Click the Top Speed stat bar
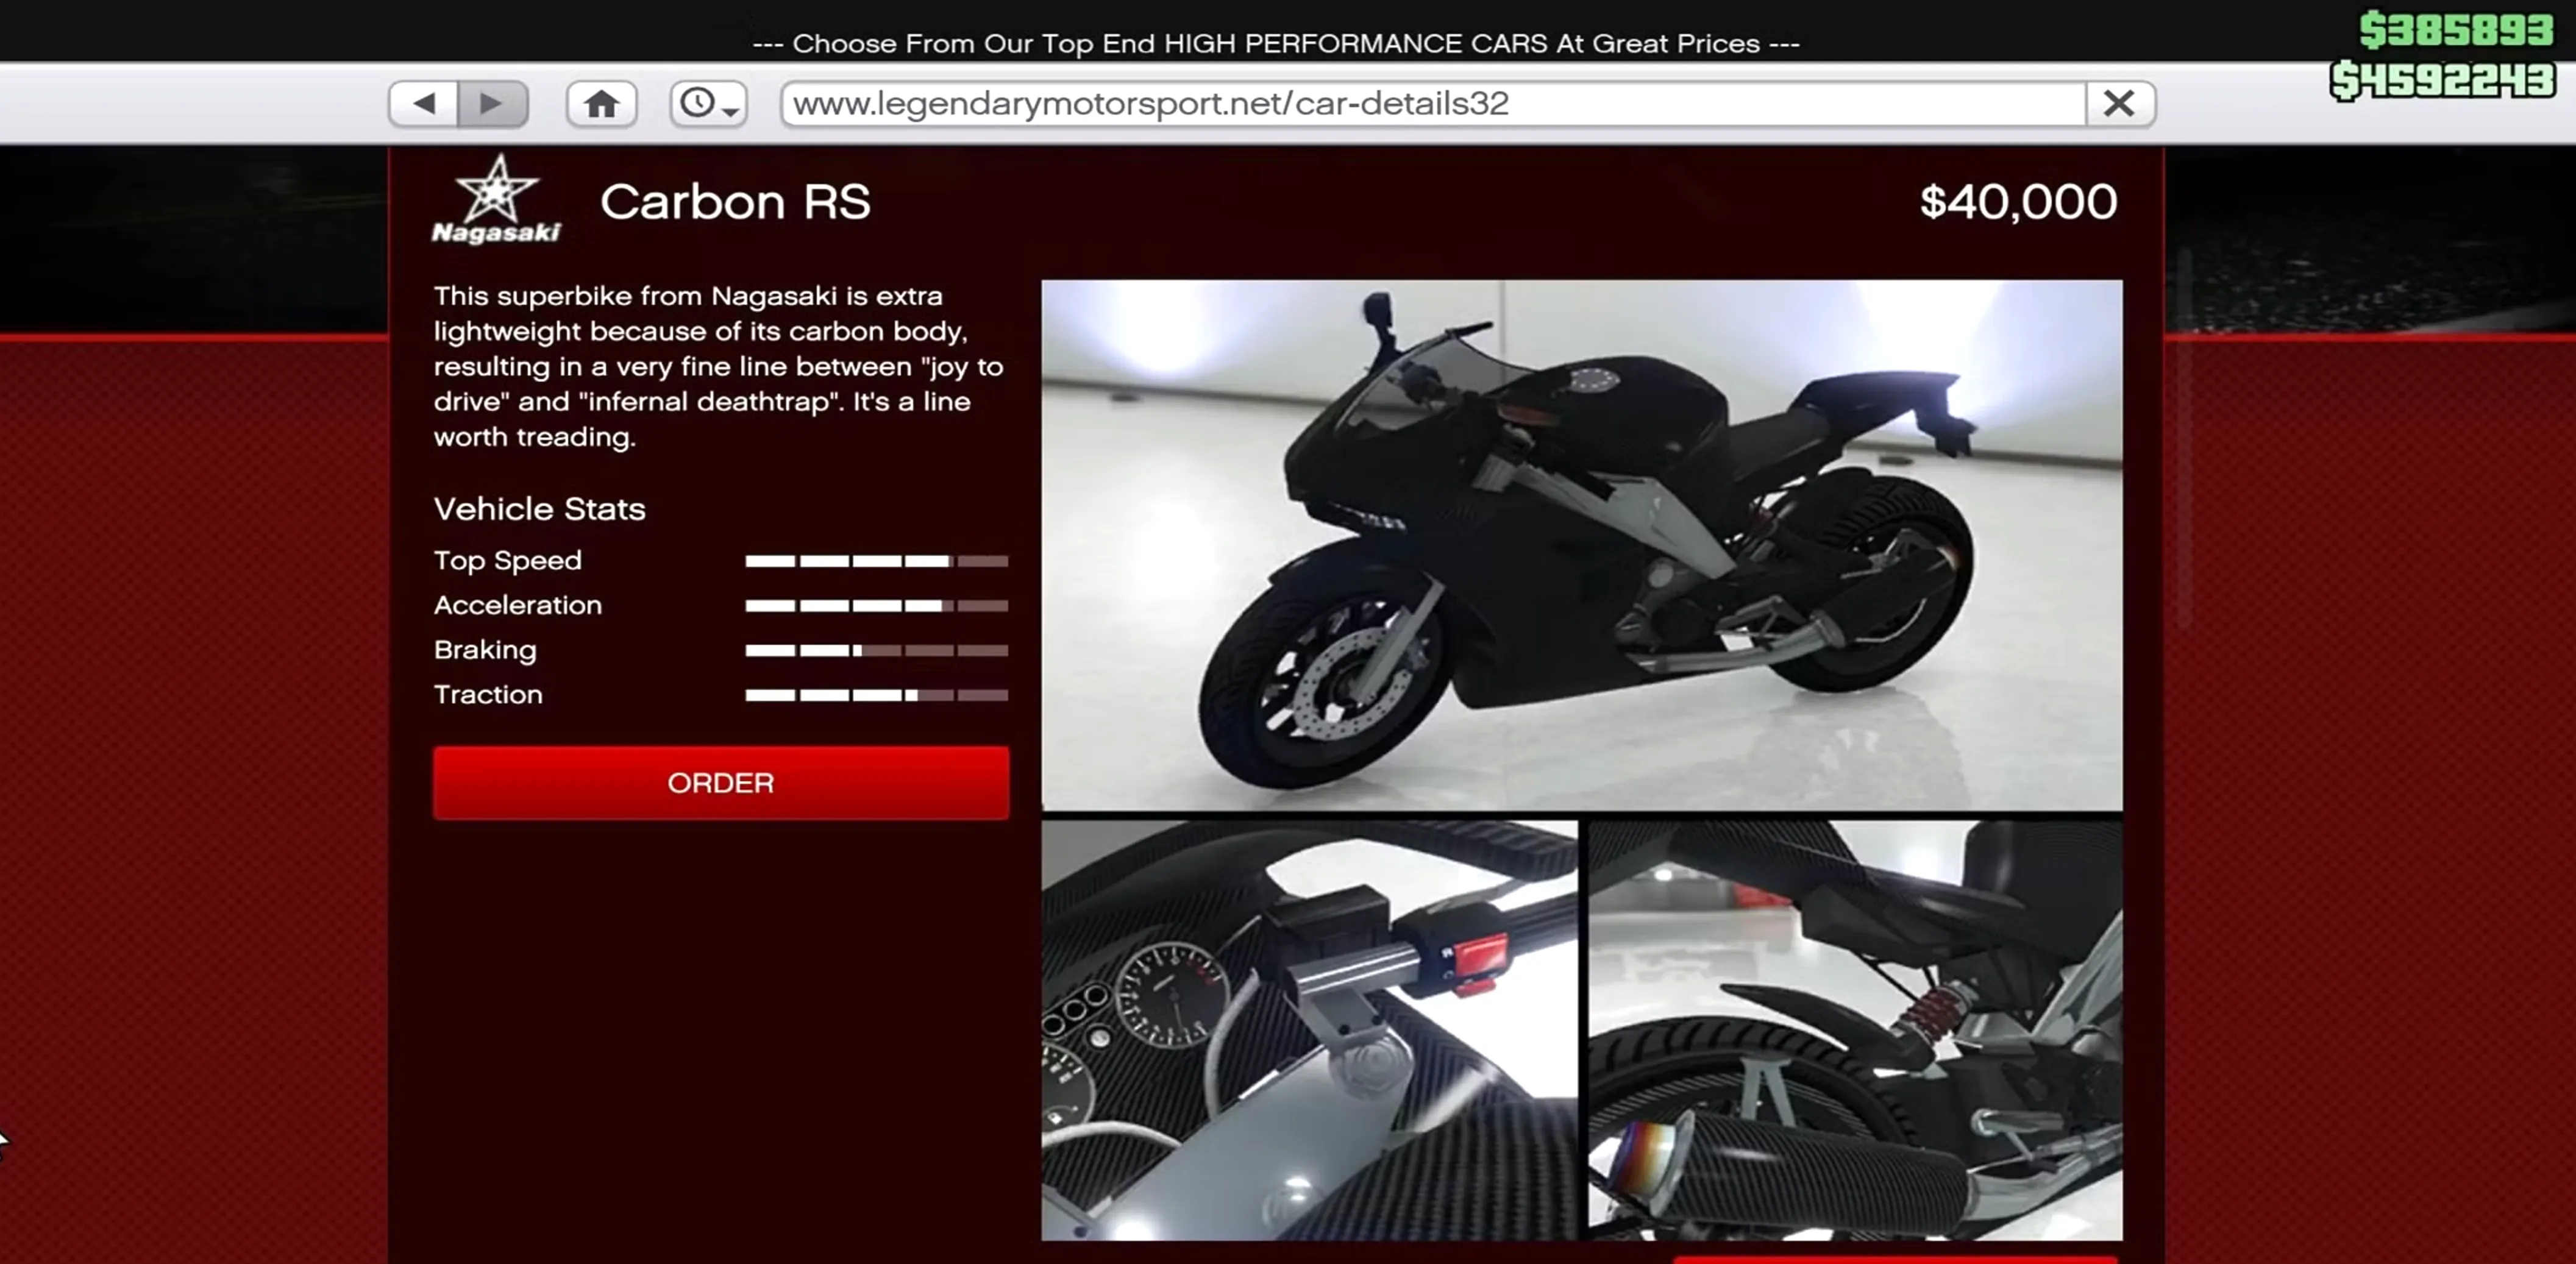 [876, 561]
